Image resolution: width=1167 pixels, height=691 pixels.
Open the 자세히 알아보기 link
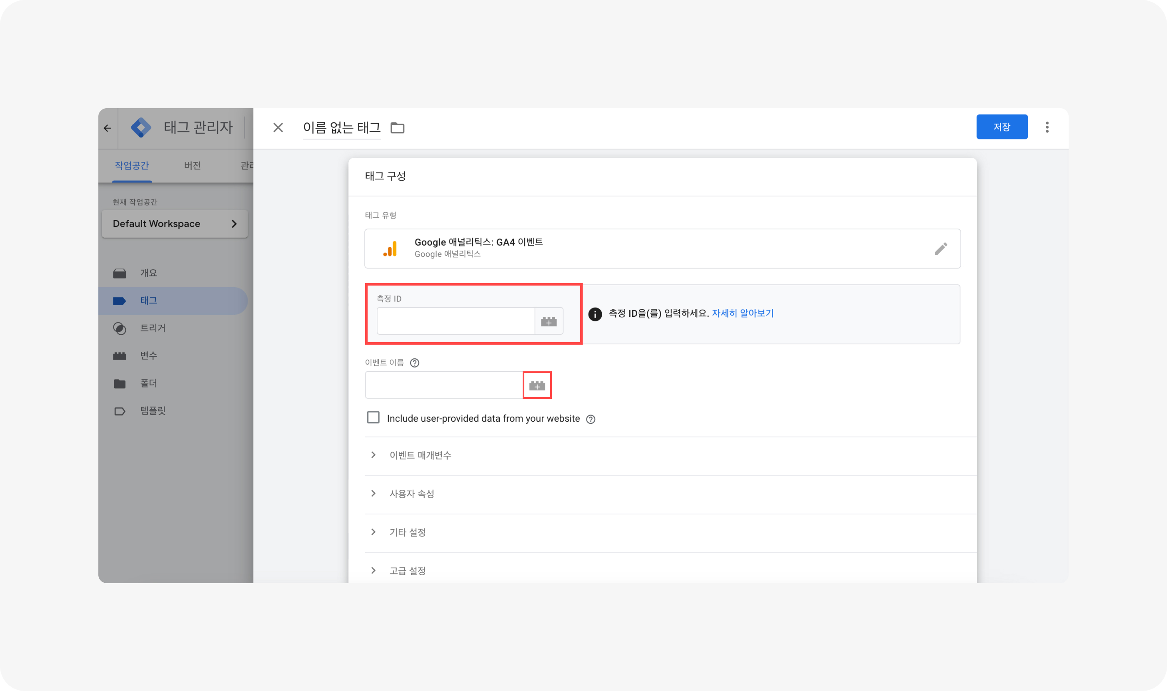[742, 313]
